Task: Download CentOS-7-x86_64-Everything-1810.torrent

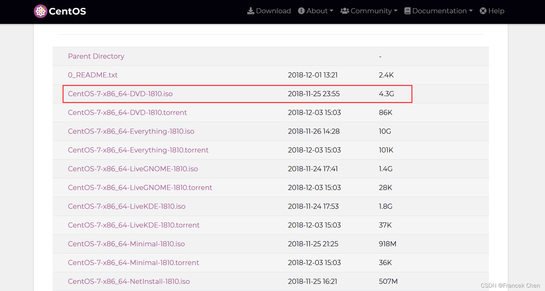Action: (138, 150)
